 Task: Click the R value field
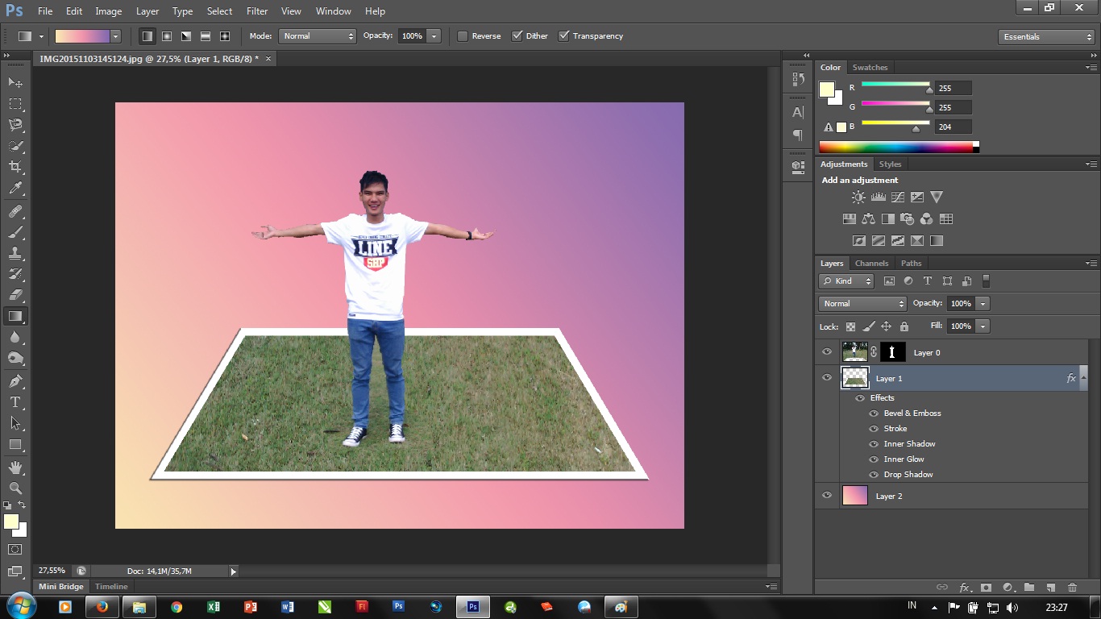[x=954, y=89]
